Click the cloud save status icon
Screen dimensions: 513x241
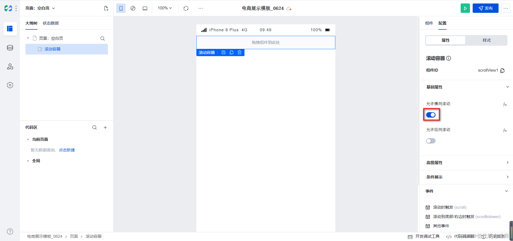(x=289, y=9)
